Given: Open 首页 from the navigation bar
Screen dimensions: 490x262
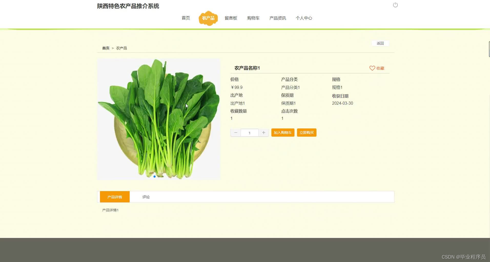Looking at the screenshot, I should click(186, 18).
